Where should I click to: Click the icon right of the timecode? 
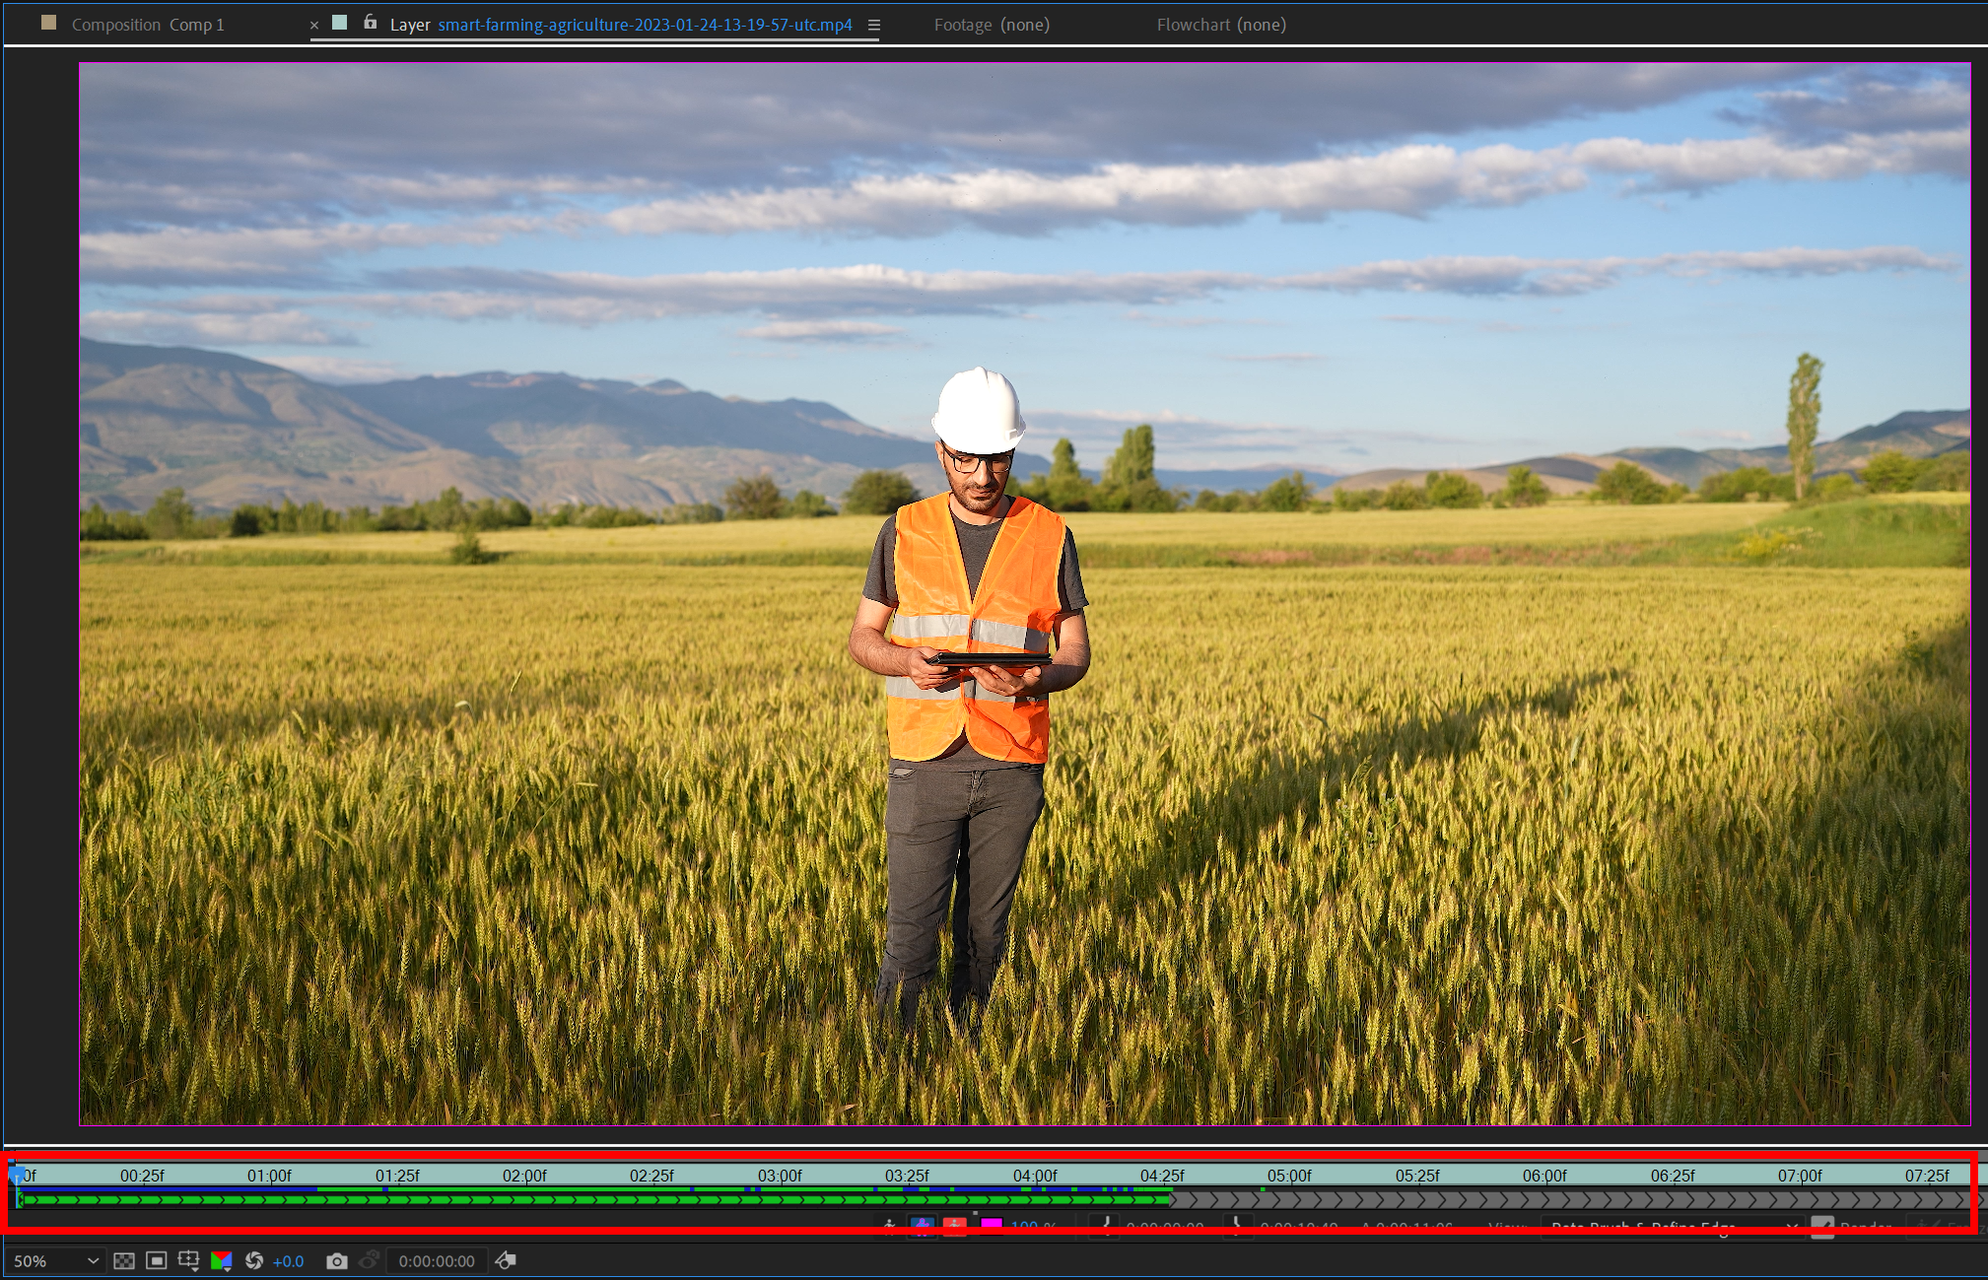coord(506,1261)
